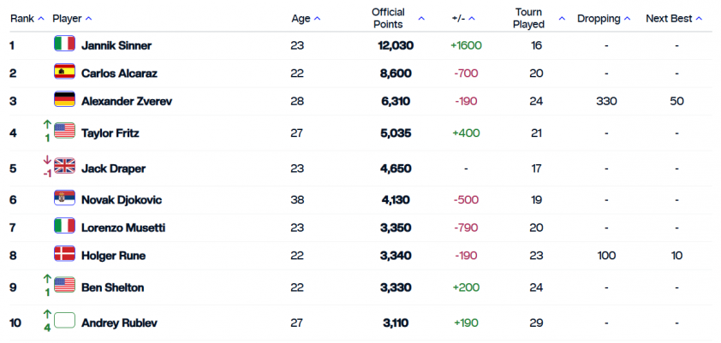Click the Serbian flag next to Novak Djokovic

tap(64, 198)
